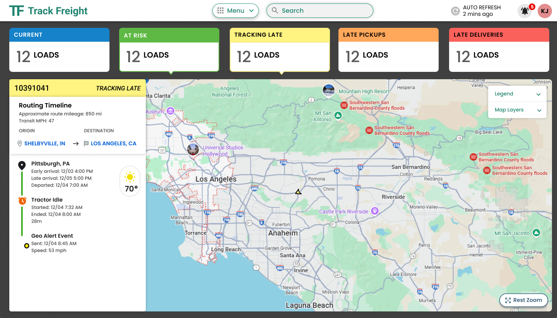The width and height of the screenshot is (557, 318).
Task: Open the LOS ANGELES, CA destination link
Action: [114, 143]
